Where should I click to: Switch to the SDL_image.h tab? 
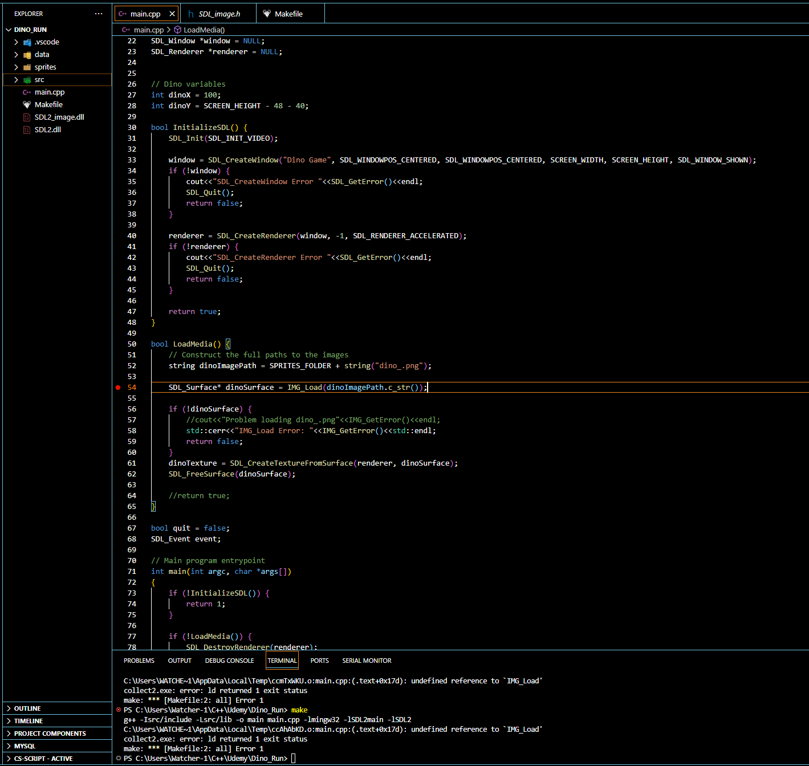218,14
